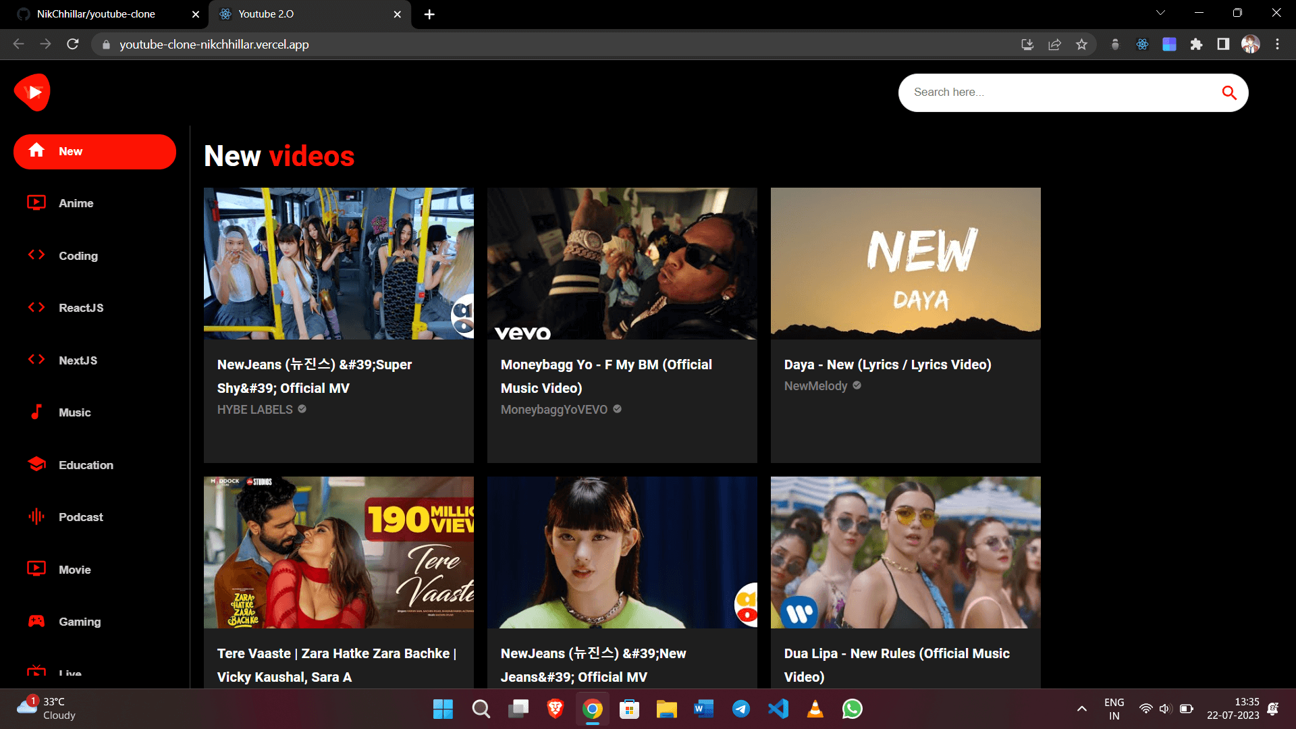Bookmark this page with star icon

click(1081, 45)
